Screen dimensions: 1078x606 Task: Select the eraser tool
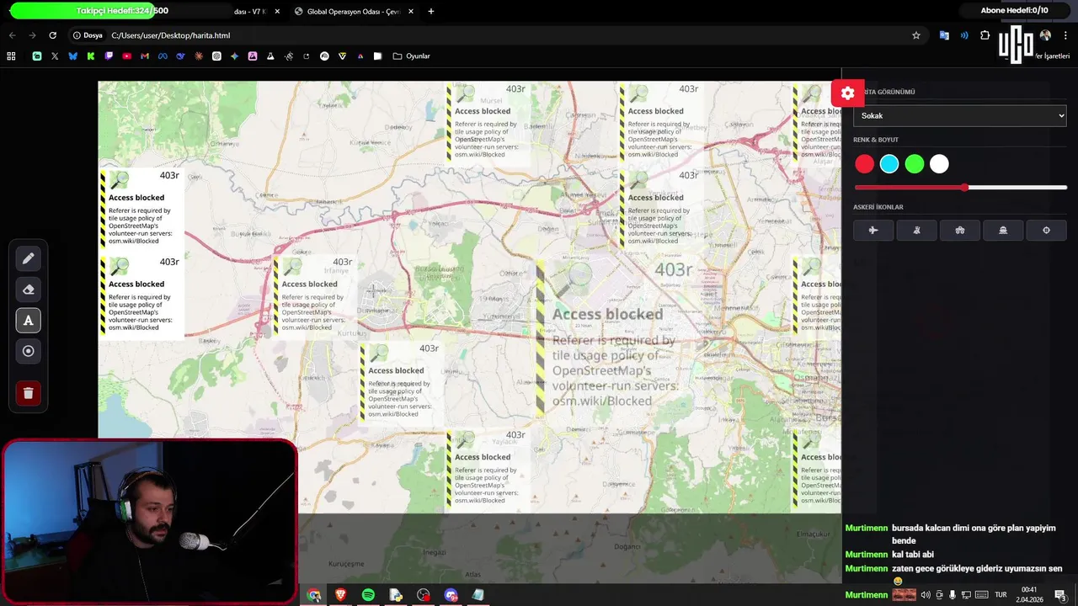(28, 290)
